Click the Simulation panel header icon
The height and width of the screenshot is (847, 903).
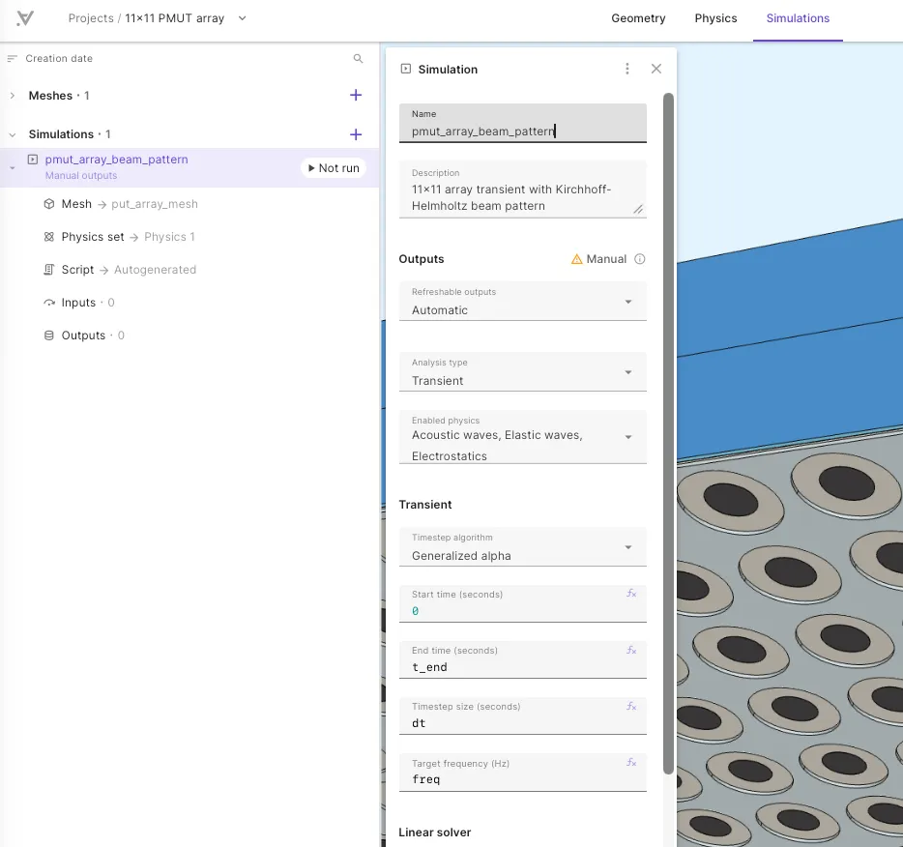tap(406, 69)
